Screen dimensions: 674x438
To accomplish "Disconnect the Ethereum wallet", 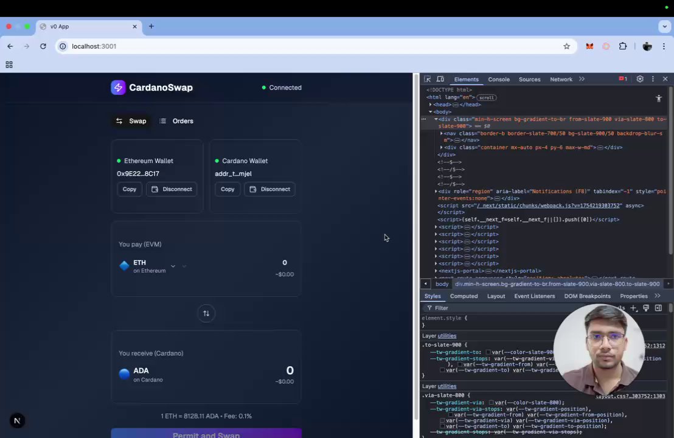I will click(172, 189).
